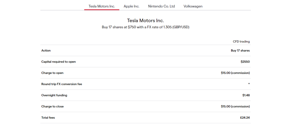Select the Overnight funding label

pyautogui.click(x=54, y=95)
